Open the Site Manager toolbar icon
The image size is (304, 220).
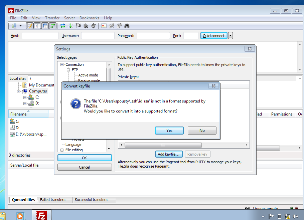(x=14, y=26)
